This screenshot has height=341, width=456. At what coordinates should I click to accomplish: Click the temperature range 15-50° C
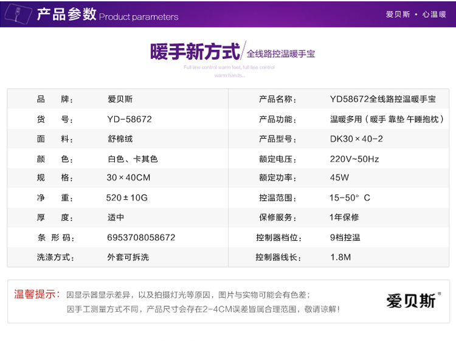point(350,198)
